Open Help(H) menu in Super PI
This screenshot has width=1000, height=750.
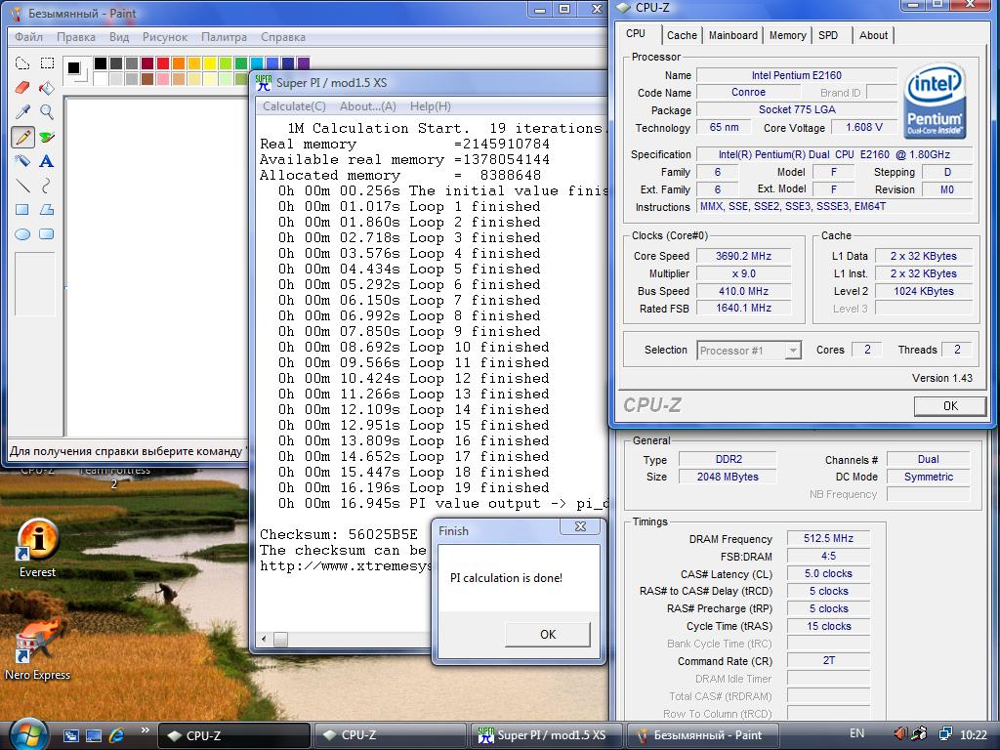pos(430,106)
